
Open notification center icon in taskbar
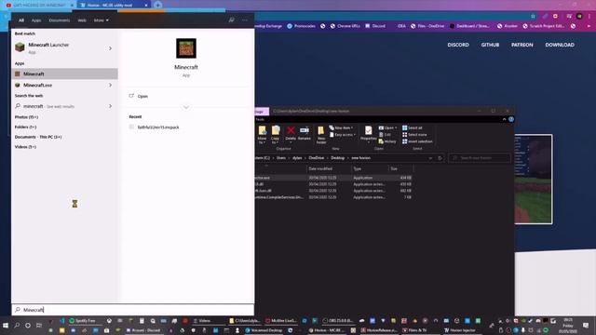tap(586, 326)
